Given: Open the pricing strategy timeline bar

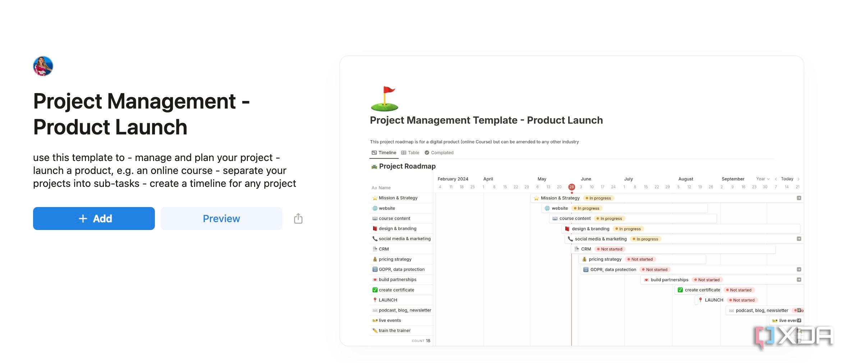Looking at the screenshot, I should 642,259.
